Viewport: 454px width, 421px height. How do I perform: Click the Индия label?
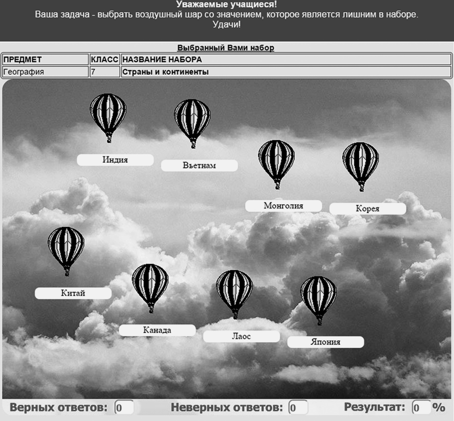click(115, 160)
